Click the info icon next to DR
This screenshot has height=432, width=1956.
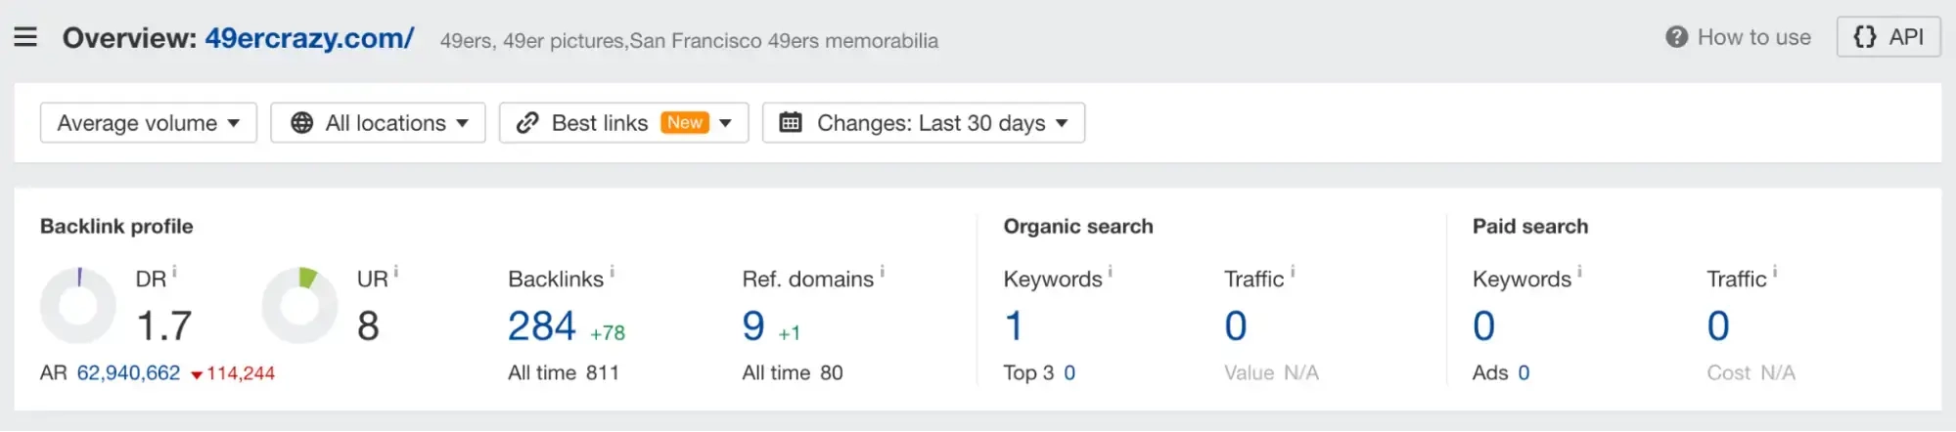[x=174, y=271]
